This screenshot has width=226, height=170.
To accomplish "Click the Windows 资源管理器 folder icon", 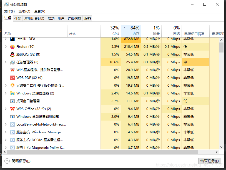I will (12, 93).
